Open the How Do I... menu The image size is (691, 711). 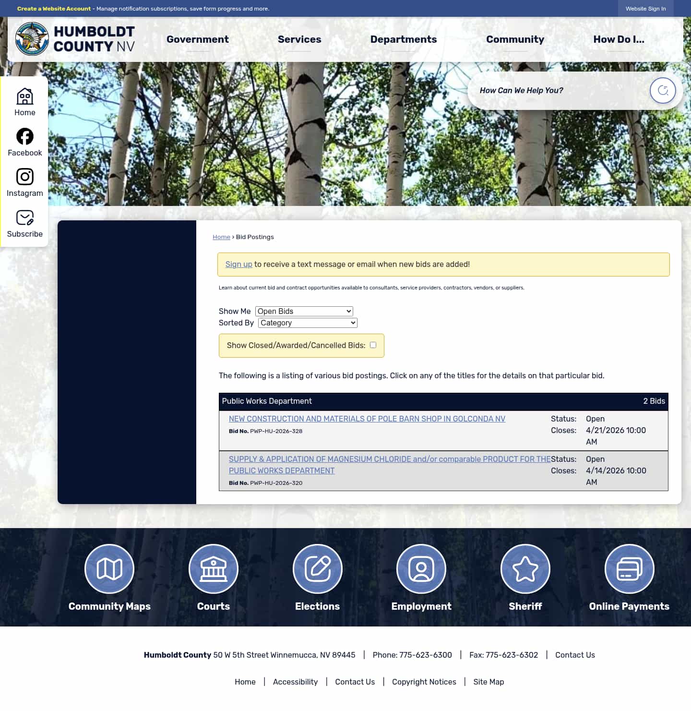tap(619, 39)
